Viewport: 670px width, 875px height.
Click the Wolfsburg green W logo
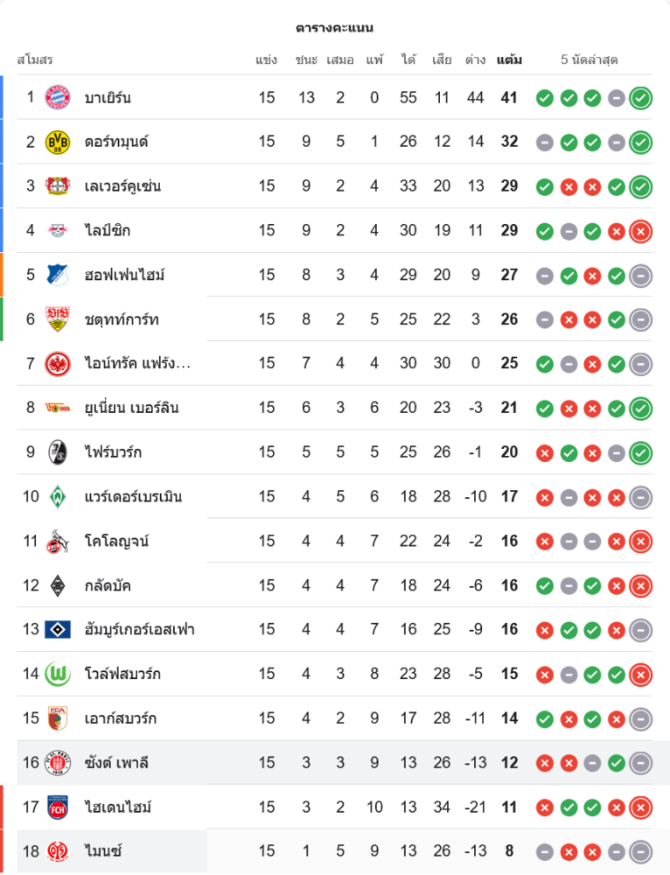coord(58,674)
